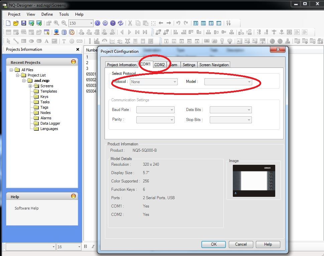Switch to the Screen Navigation tab
The height and width of the screenshot is (256, 324).
[214, 65]
